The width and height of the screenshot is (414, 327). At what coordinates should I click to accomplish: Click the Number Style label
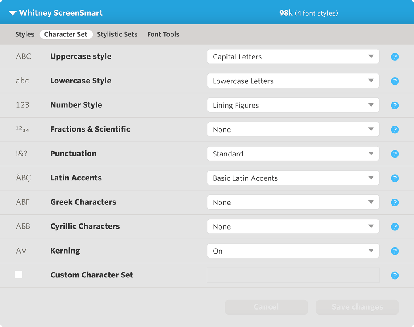point(76,105)
